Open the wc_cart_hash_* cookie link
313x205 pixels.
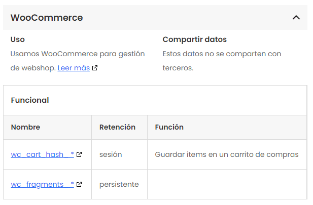[x=43, y=154]
